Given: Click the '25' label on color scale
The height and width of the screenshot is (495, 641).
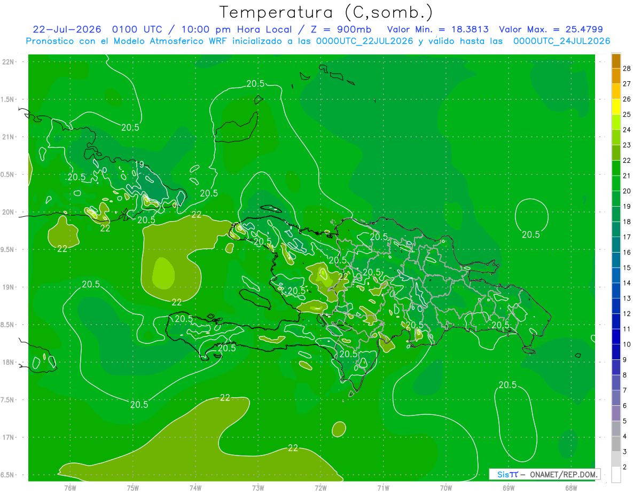Looking at the screenshot, I should point(627,114).
